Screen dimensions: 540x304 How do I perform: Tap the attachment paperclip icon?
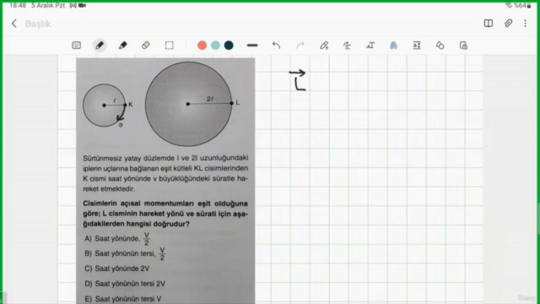pyautogui.click(x=508, y=24)
